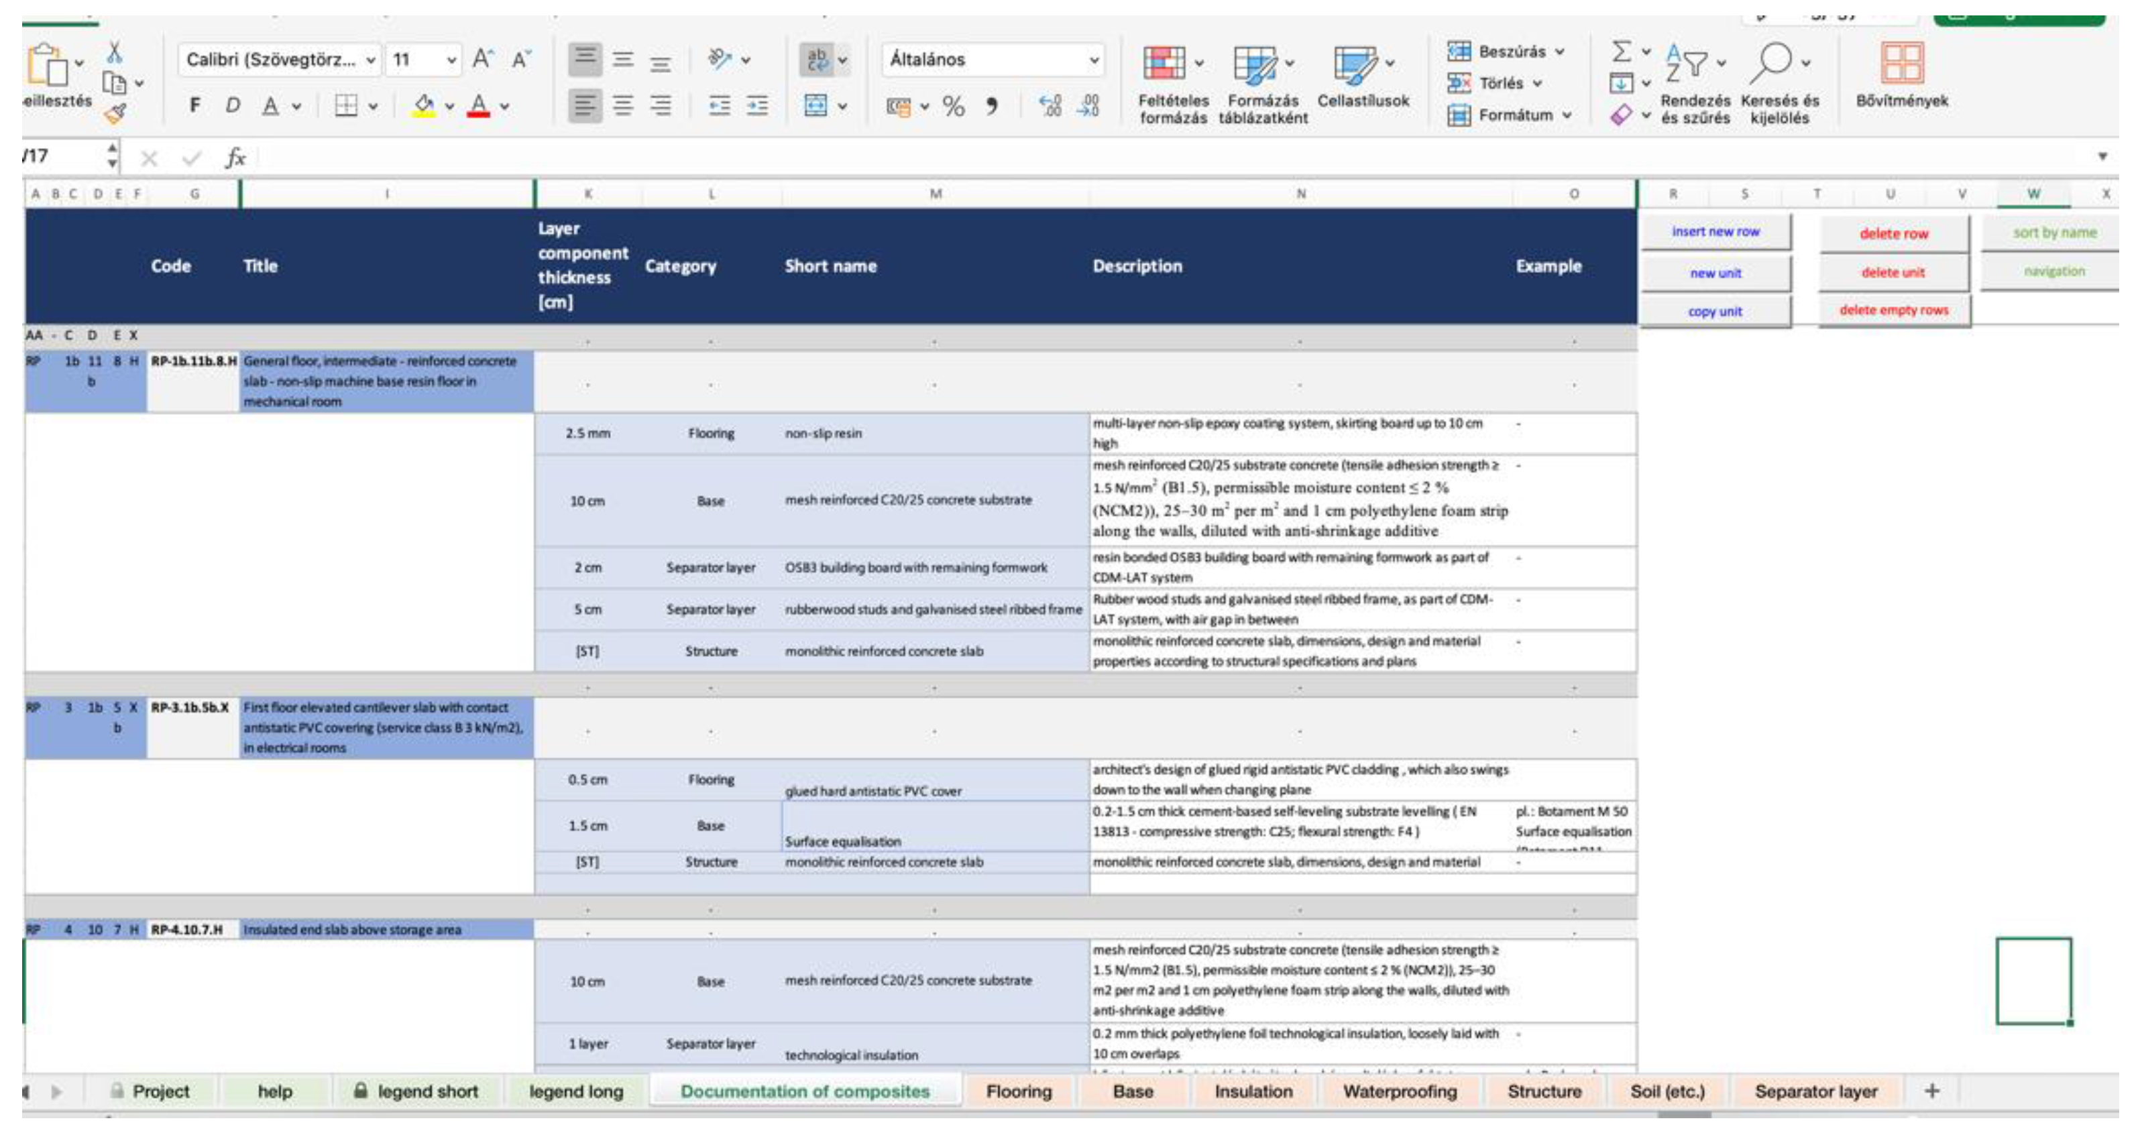Click in the formula bar field

point(1164,157)
